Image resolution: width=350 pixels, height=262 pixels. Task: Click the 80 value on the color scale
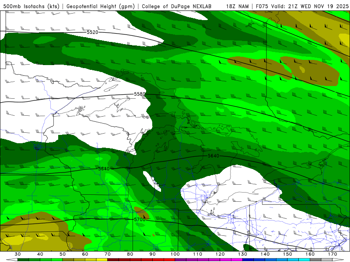coord(130,254)
